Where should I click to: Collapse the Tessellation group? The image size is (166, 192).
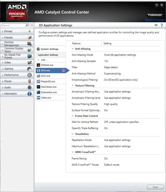73,134
